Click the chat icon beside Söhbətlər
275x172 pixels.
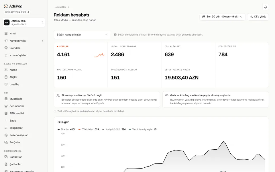6,157
